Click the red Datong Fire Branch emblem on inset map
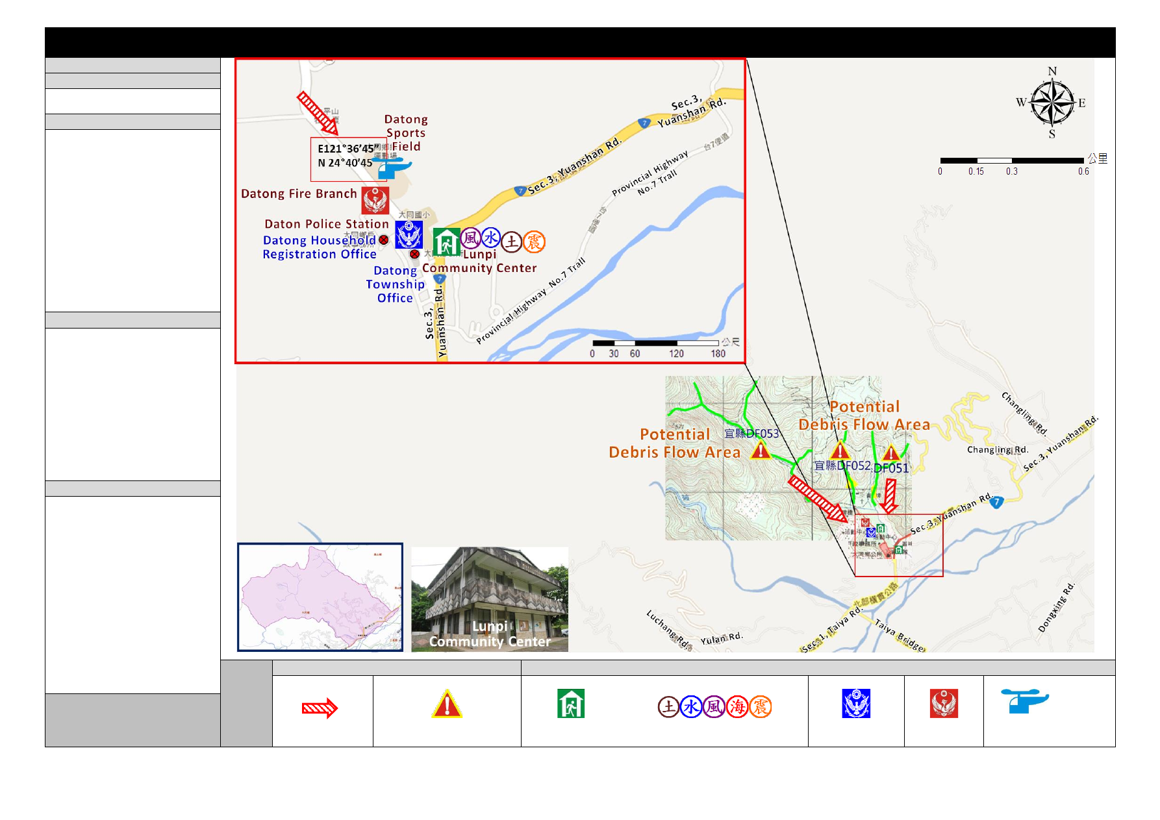This screenshot has width=1160, height=820. tap(375, 200)
